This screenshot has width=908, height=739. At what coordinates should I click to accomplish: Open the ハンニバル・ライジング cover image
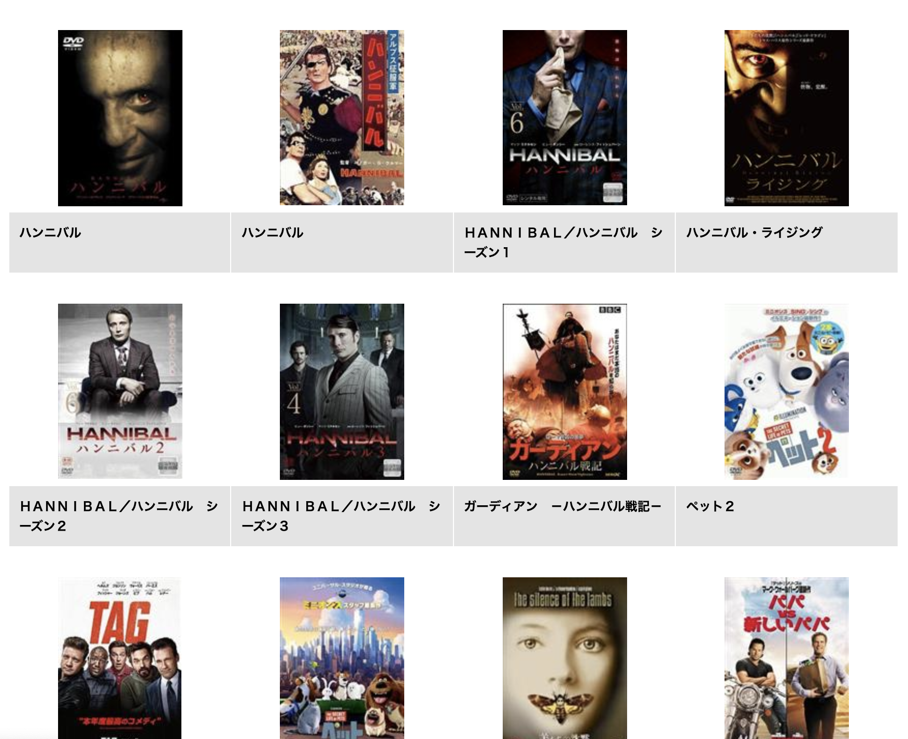pyautogui.click(x=787, y=118)
